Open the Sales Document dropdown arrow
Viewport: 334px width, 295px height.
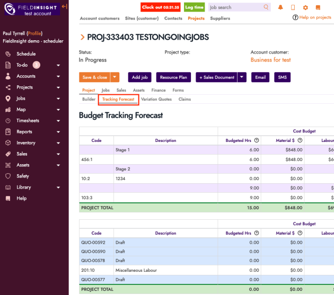pyautogui.click(x=242, y=77)
